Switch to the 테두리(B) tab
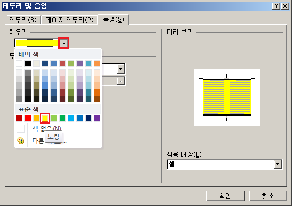 (x=23, y=20)
